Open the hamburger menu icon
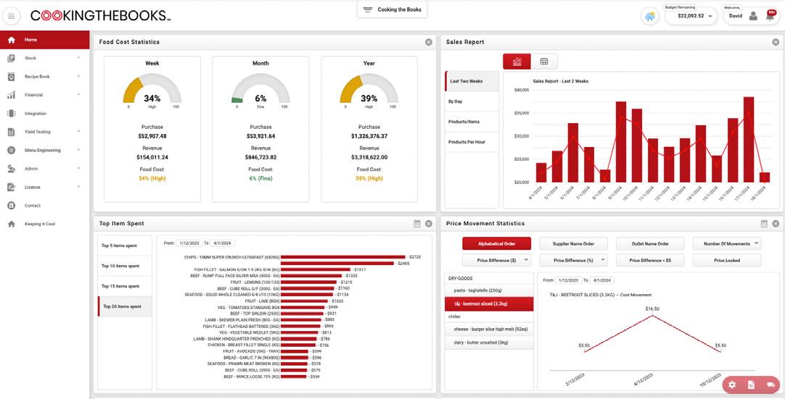Screen dimensions: 785x399 pyautogui.click(x=11, y=16)
